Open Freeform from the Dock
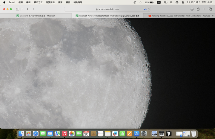Viewport: 215px width, 139px height. [x=115, y=134]
